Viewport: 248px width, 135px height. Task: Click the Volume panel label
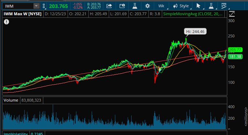11,100
